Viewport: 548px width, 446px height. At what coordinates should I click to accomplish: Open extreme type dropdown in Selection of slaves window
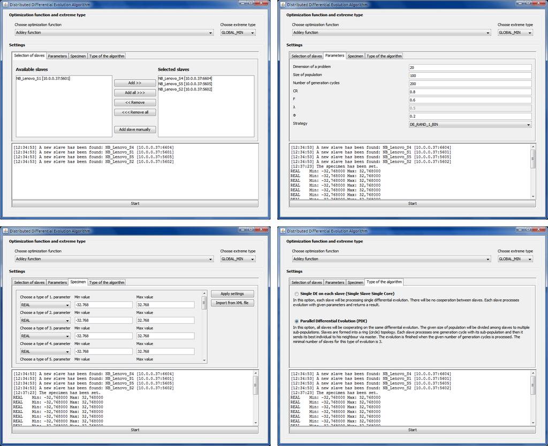pyautogui.click(x=238, y=33)
